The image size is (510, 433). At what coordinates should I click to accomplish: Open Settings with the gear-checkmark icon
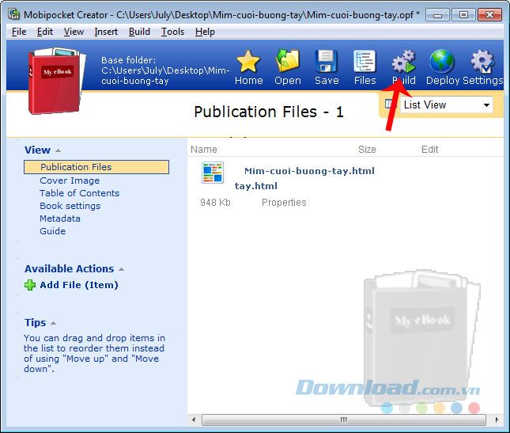click(482, 61)
